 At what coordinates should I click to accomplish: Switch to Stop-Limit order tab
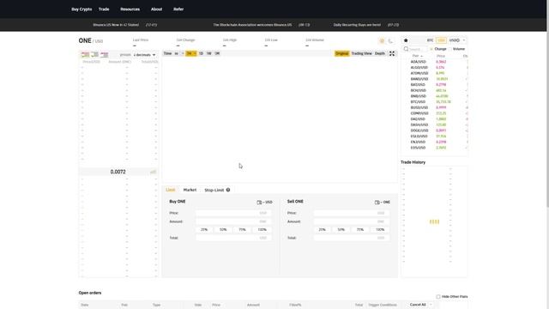click(x=214, y=190)
